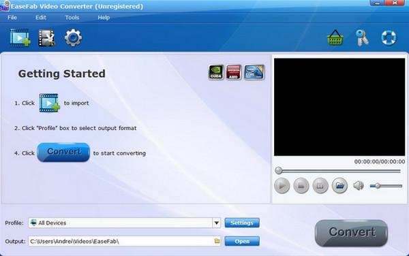The image size is (409, 256).
Task: Click the Add Video toolbar icon
Action: click(20, 38)
